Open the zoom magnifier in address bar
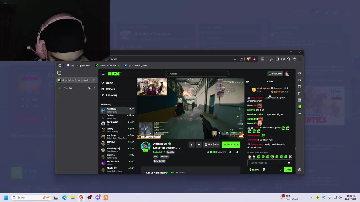 click(235, 59)
